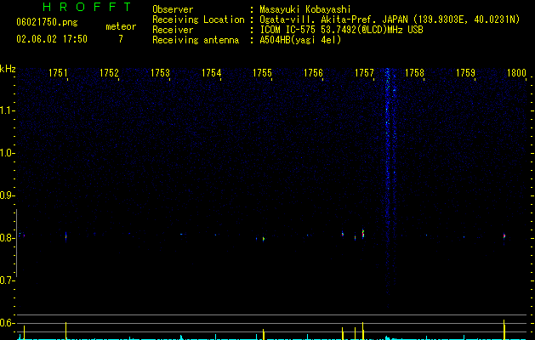
Task: Click the 1753 time axis marker
Action: (160, 73)
